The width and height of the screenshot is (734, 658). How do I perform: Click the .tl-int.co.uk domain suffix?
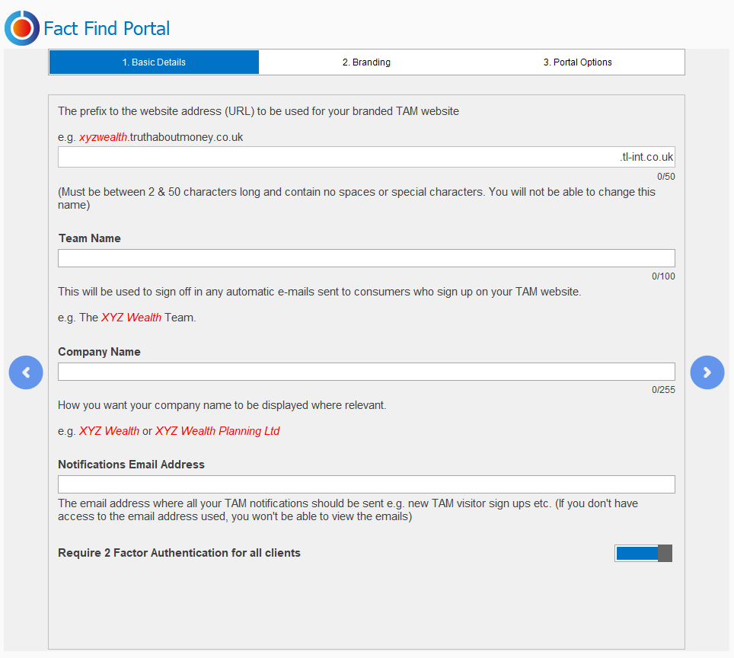tap(646, 158)
